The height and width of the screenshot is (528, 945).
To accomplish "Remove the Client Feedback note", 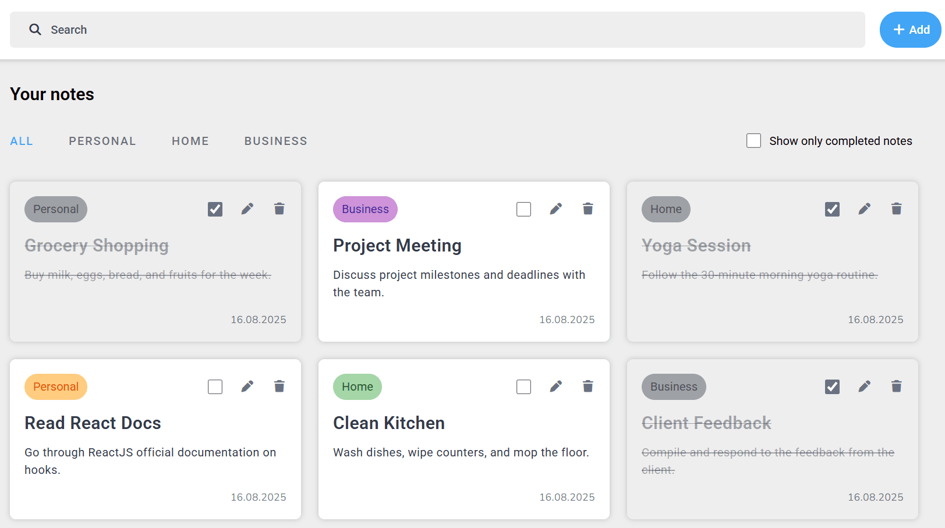I will tap(897, 387).
